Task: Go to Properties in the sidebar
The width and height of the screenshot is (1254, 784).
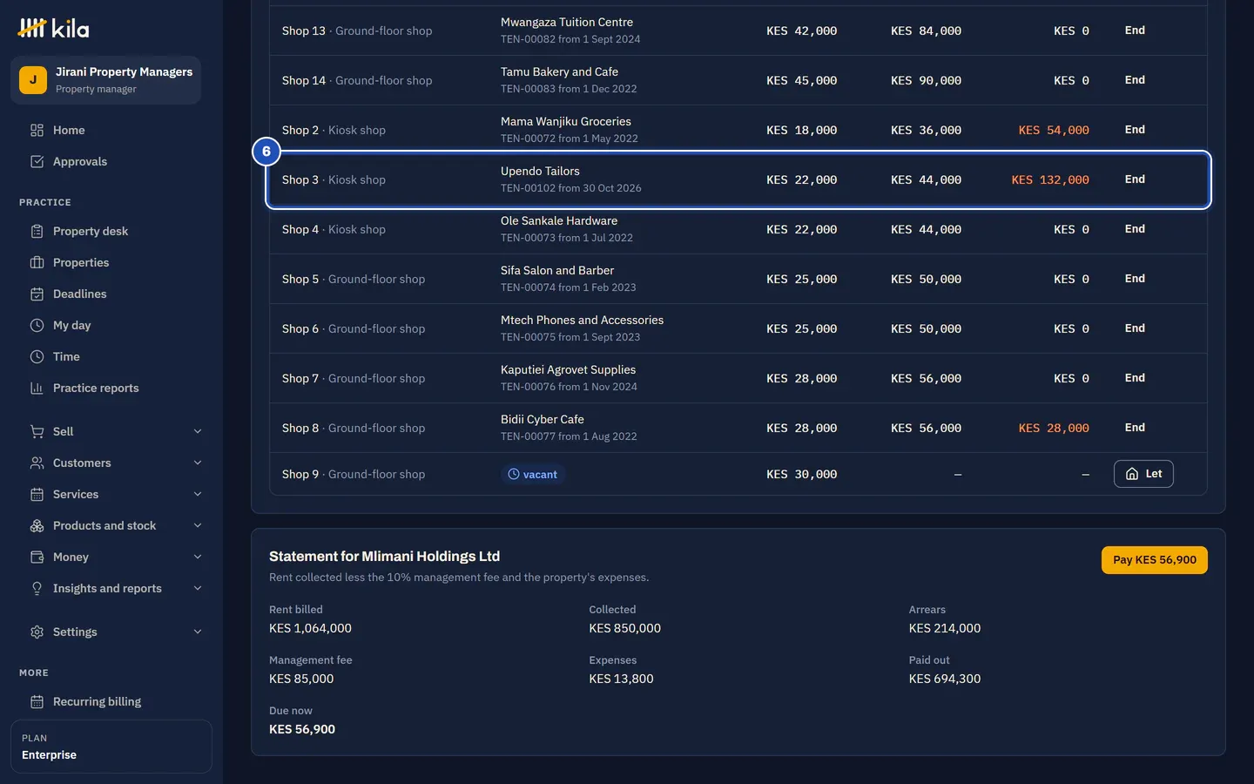Action: (x=81, y=262)
